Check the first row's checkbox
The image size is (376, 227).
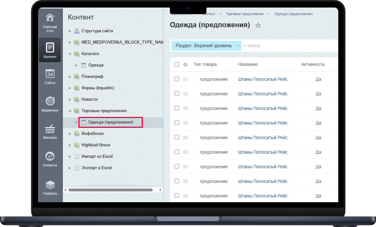tap(177, 79)
